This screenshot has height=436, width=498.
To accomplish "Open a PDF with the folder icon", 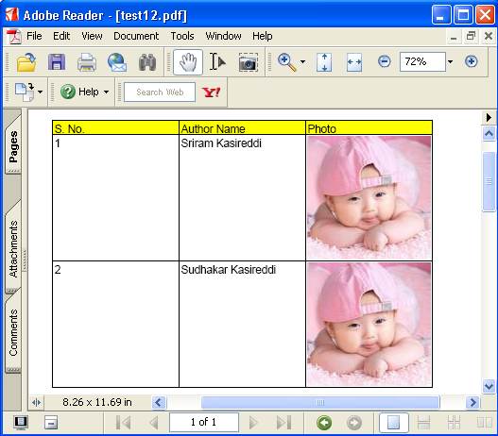I will (26, 62).
